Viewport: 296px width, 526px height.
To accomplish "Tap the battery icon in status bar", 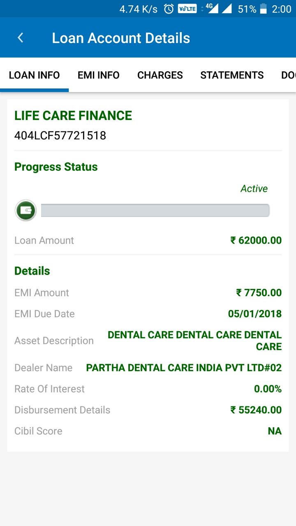I will (x=264, y=9).
